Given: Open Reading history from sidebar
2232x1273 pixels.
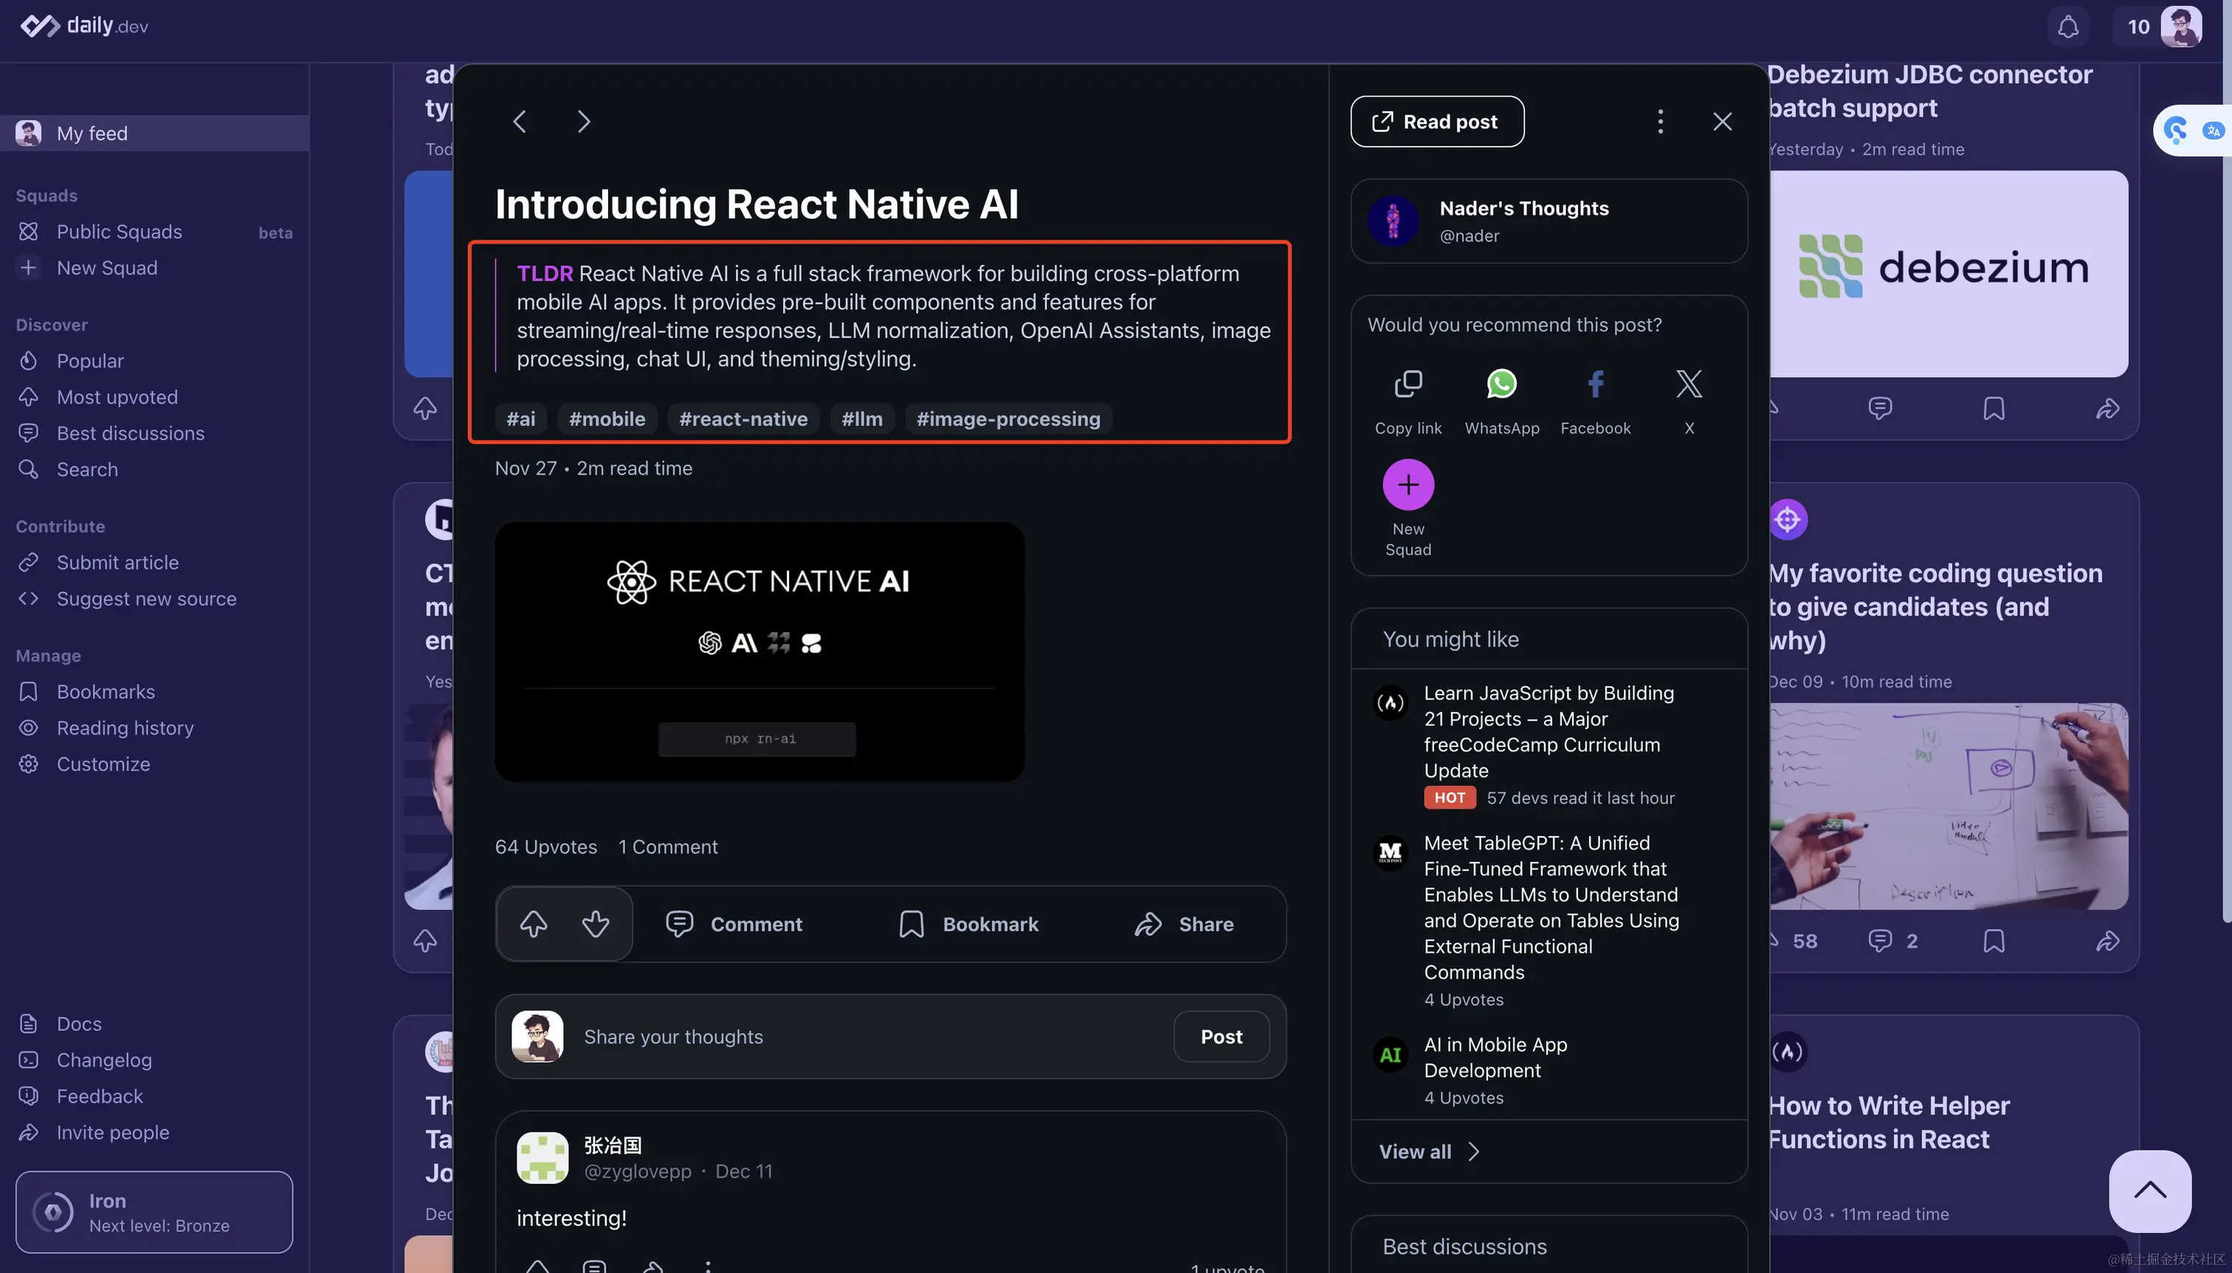Looking at the screenshot, I should 125,728.
